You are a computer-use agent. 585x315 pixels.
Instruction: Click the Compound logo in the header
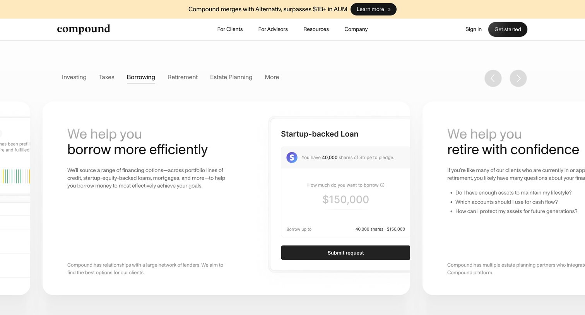[84, 29]
